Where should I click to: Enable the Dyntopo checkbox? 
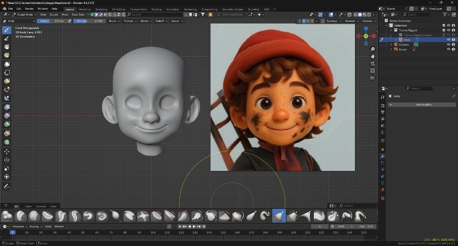(x=323, y=21)
